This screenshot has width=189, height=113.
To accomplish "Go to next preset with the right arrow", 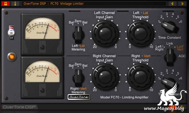I will click(183, 4).
